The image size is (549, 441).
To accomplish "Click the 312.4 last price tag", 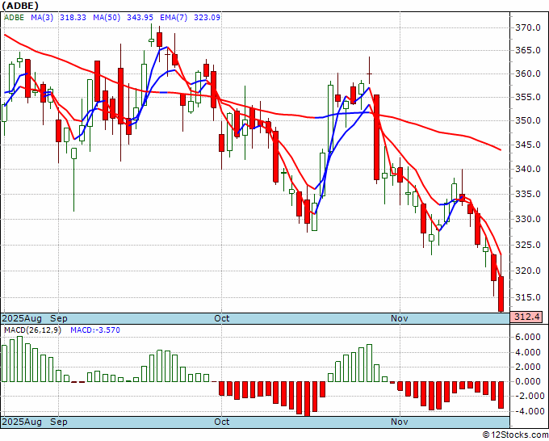I will click(x=527, y=317).
